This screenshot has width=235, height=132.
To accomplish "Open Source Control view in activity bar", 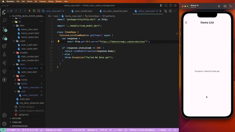I will point(4,29).
